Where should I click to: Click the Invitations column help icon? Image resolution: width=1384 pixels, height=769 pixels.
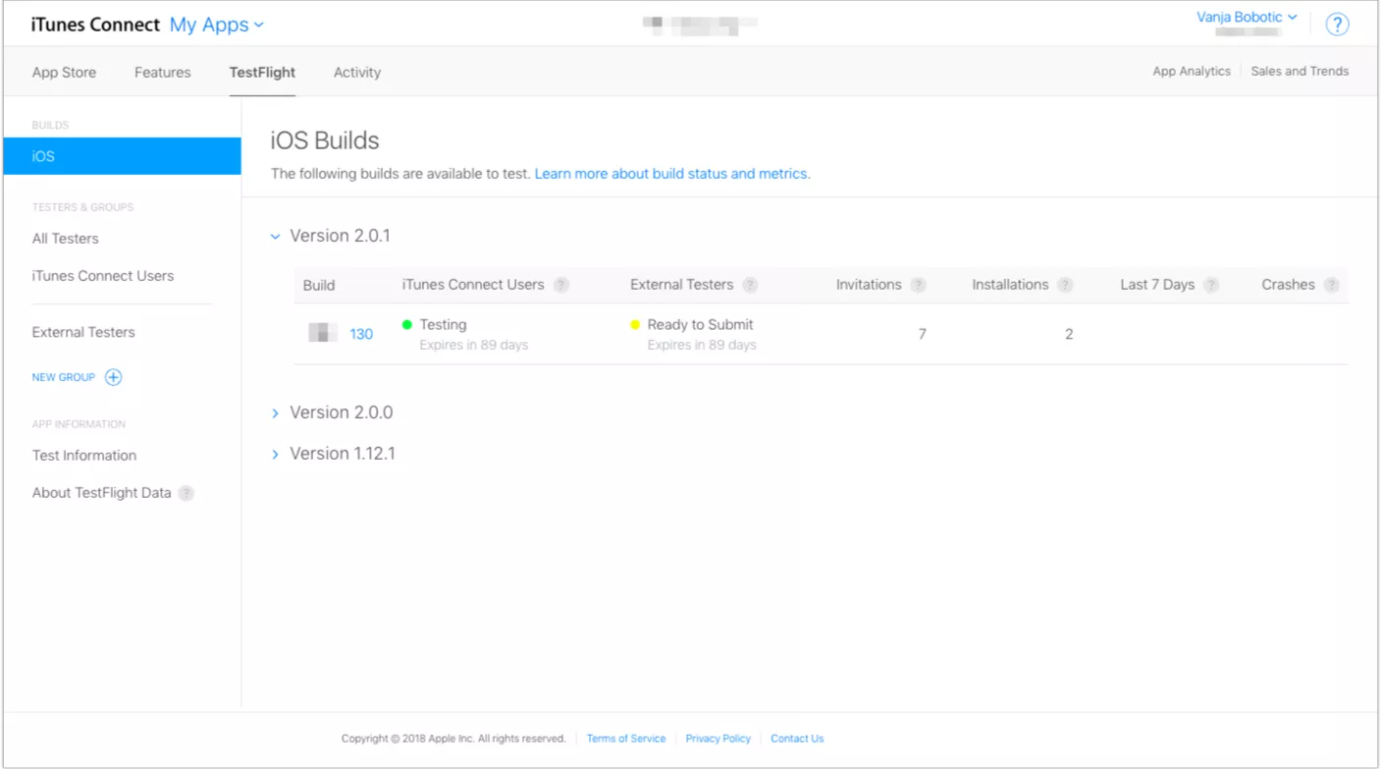coord(918,285)
